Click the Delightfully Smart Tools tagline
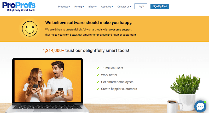This screenshot has width=209, height=113. [21, 10]
